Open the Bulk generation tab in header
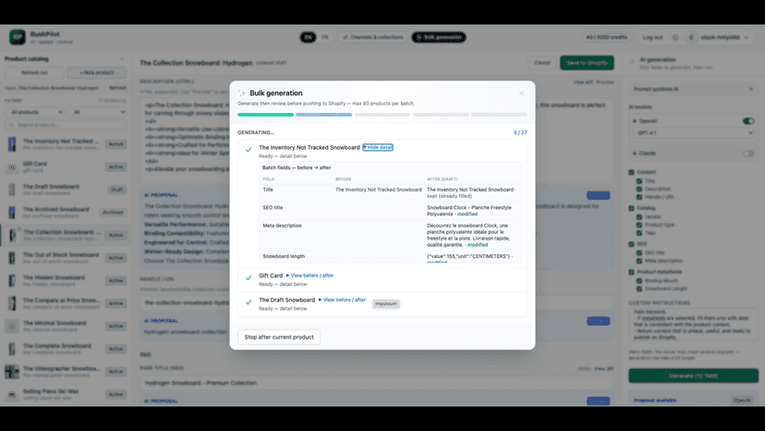The width and height of the screenshot is (765, 431). 439,37
